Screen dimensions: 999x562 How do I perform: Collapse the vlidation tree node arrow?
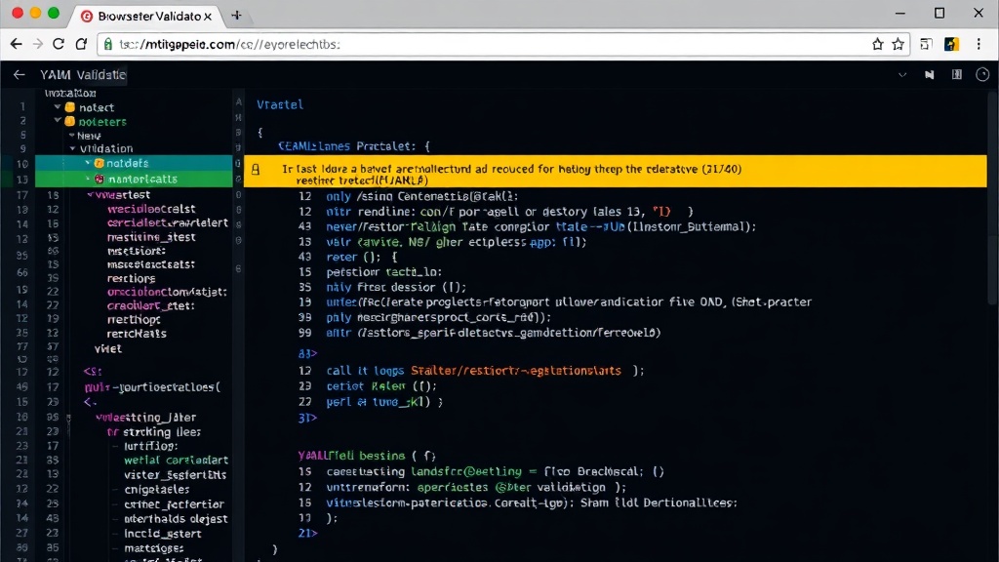pyautogui.click(x=72, y=148)
